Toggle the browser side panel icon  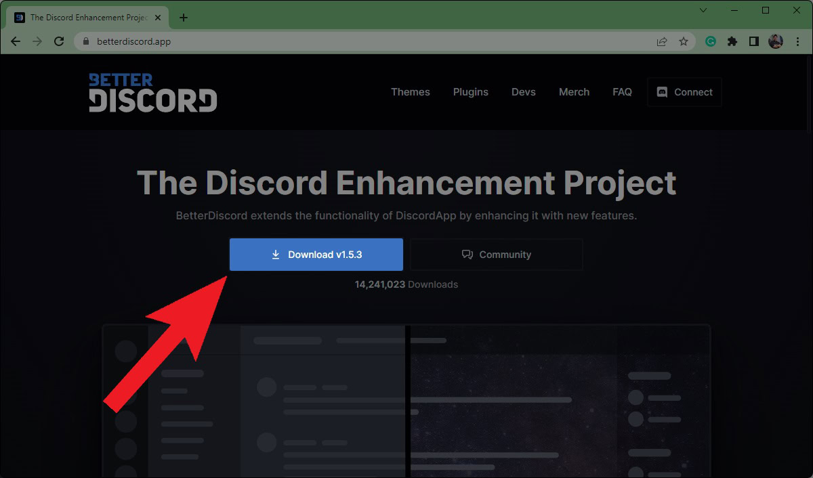point(754,41)
